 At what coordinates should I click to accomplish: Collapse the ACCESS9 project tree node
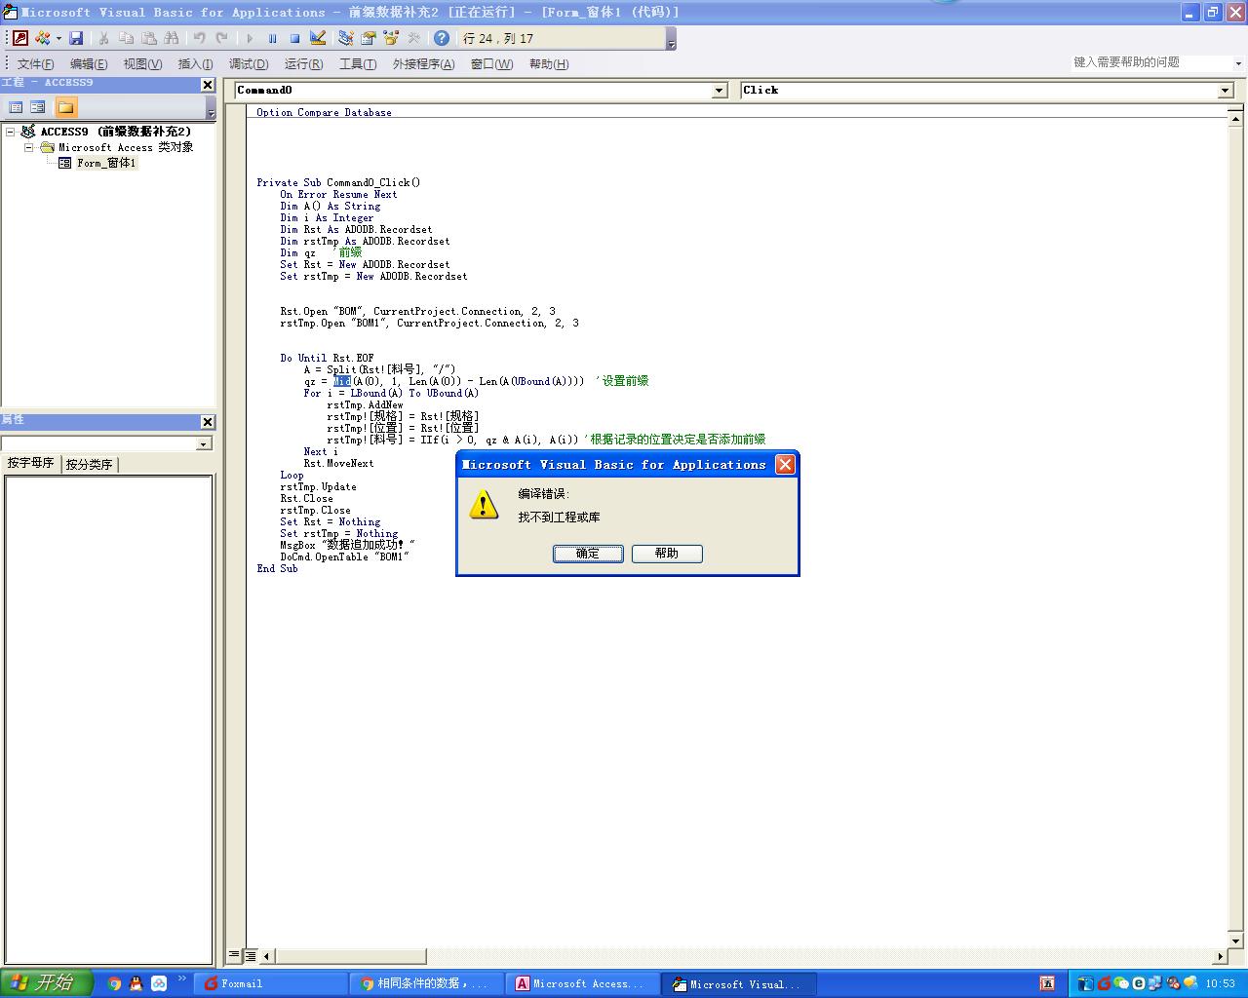click(10, 132)
